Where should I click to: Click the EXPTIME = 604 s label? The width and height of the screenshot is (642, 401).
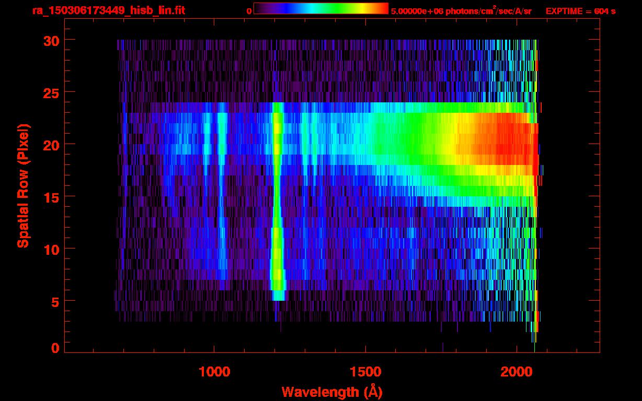point(580,11)
